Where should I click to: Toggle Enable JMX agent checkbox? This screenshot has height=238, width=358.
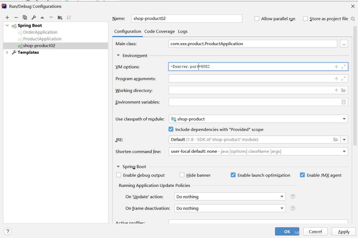coord(302,175)
